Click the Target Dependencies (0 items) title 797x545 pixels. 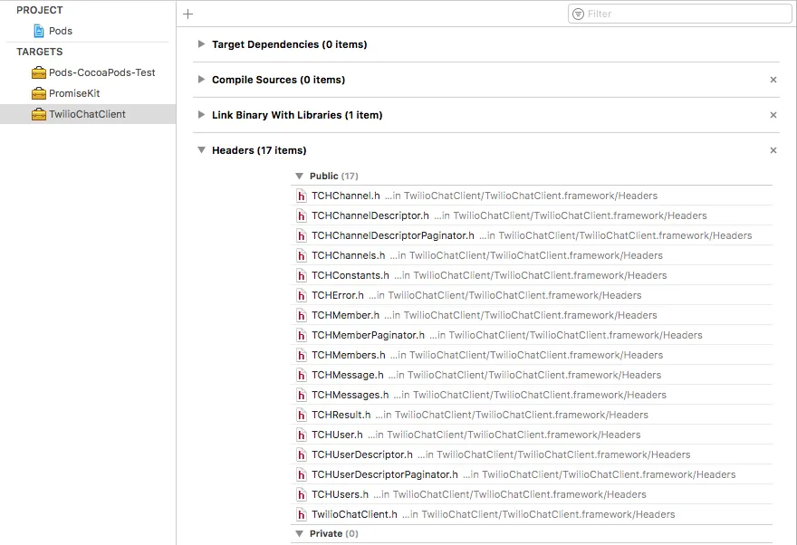pyautogui.click(x=289, y=44)
